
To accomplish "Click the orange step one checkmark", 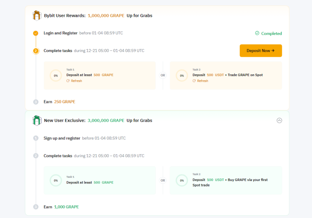I will pyautogui.click(x=36, y=33).
